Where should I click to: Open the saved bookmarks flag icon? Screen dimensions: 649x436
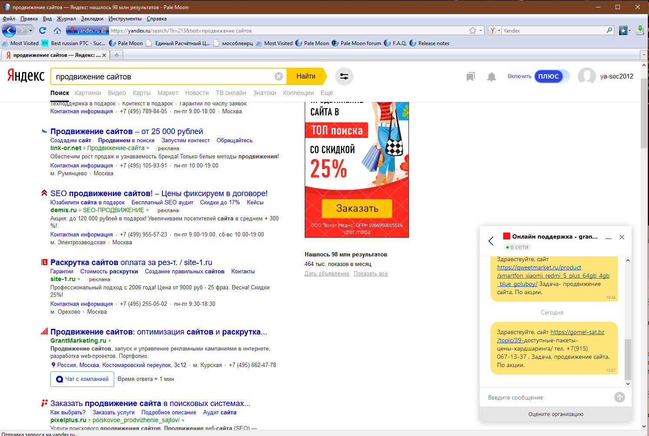click(x=471, y=76)
